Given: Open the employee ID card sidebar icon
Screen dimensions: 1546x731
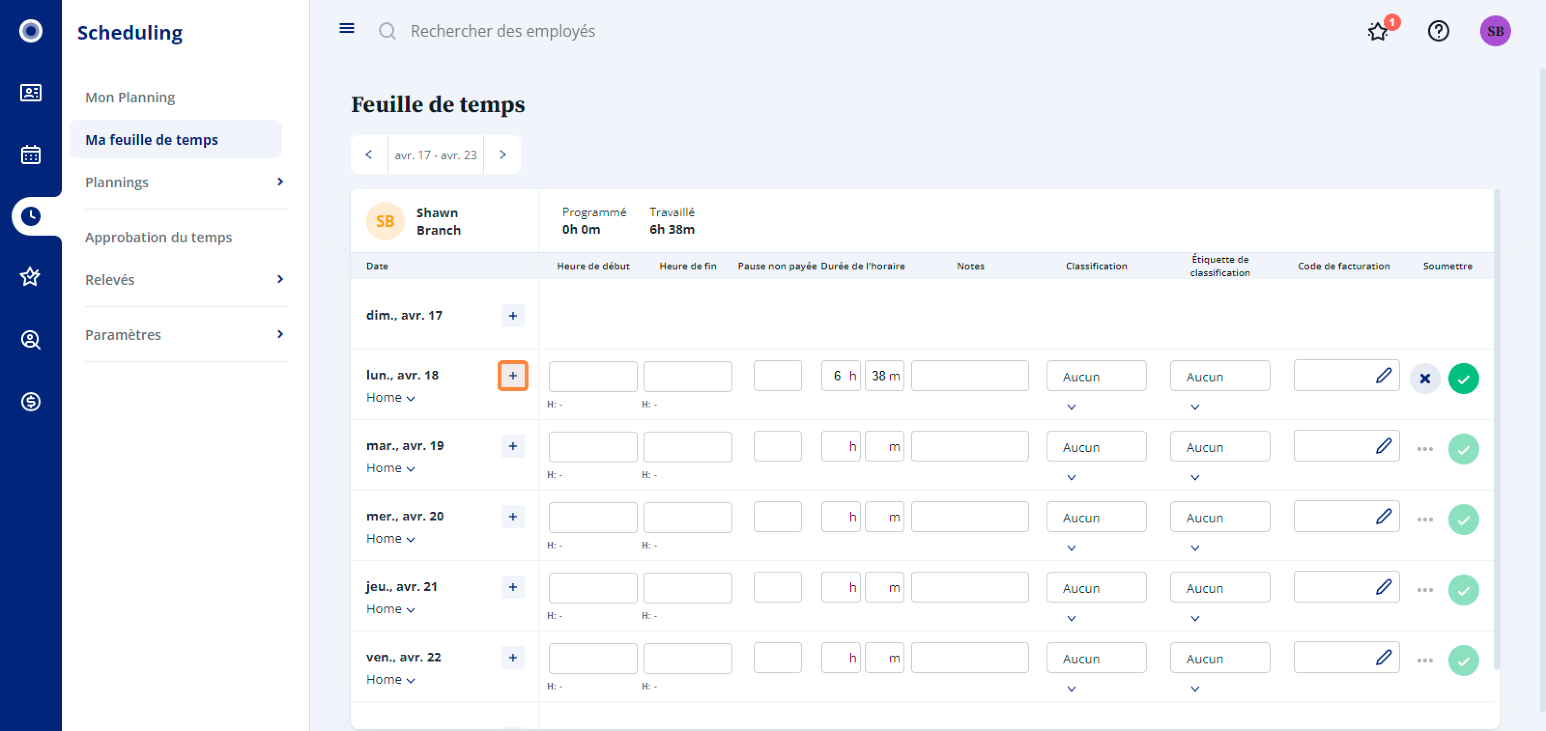Looking at the screenshot, I should [30, 92].
